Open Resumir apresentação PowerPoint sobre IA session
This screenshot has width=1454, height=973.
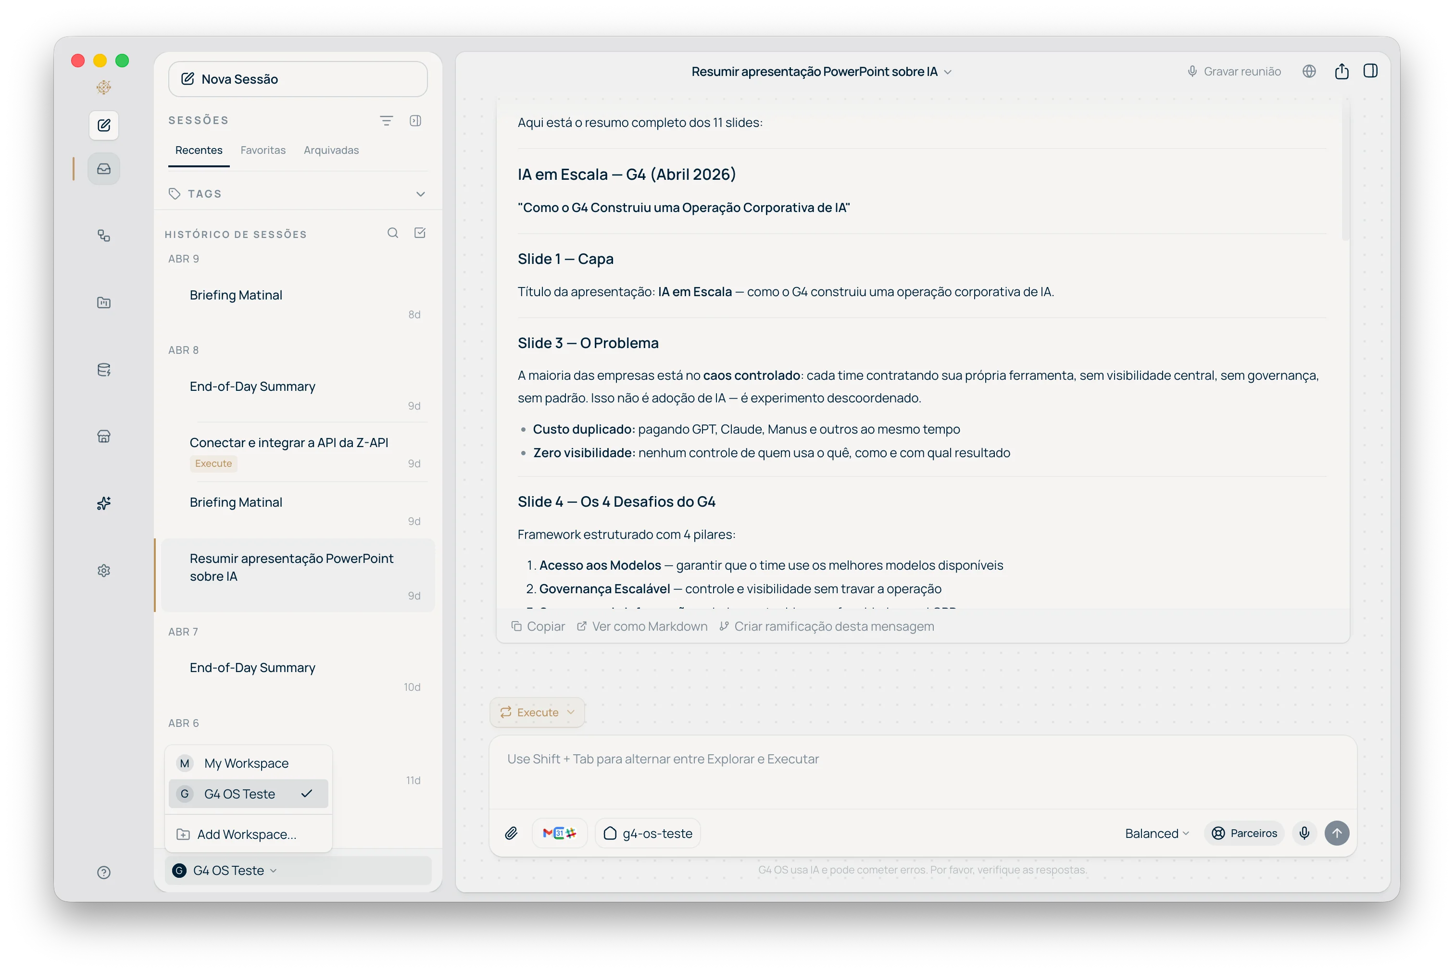(x=298, y=575)
